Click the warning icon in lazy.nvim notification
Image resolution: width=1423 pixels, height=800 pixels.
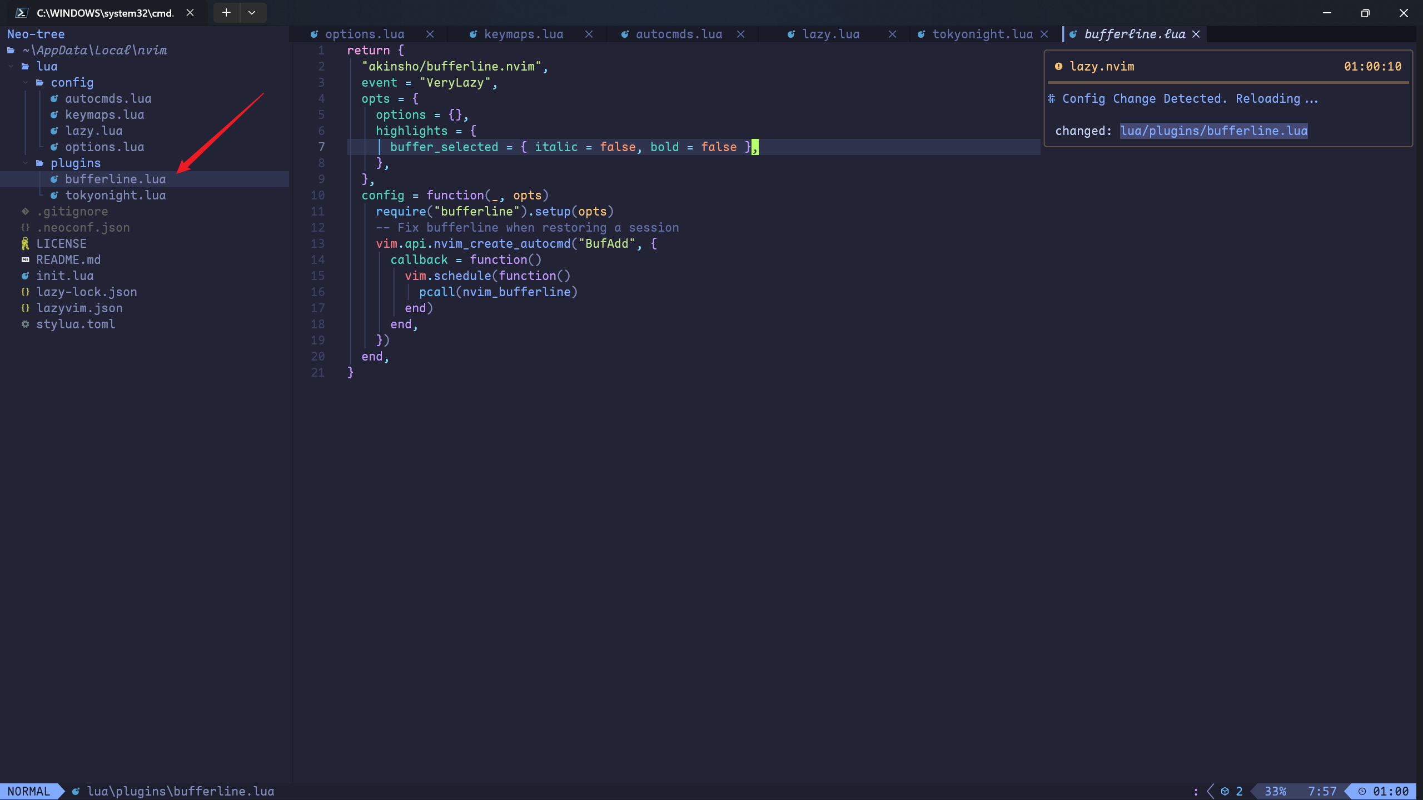[1058, 67]
